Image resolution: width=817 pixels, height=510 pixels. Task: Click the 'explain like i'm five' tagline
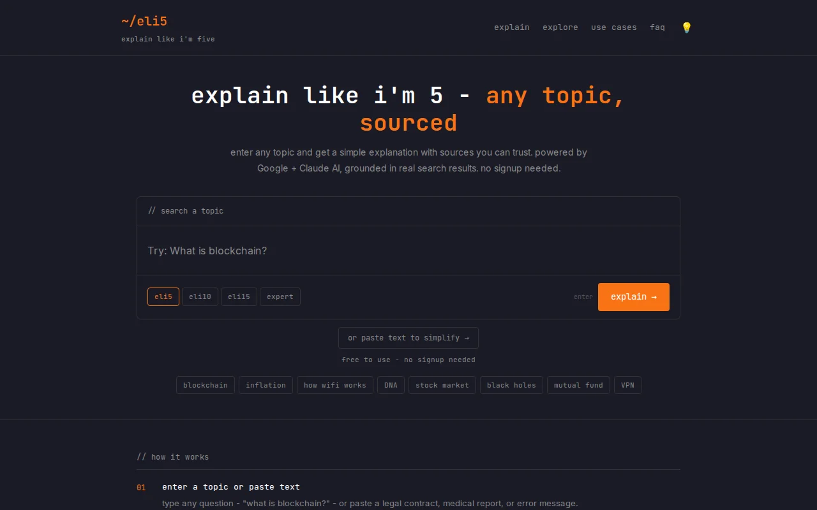coord(168,39)
